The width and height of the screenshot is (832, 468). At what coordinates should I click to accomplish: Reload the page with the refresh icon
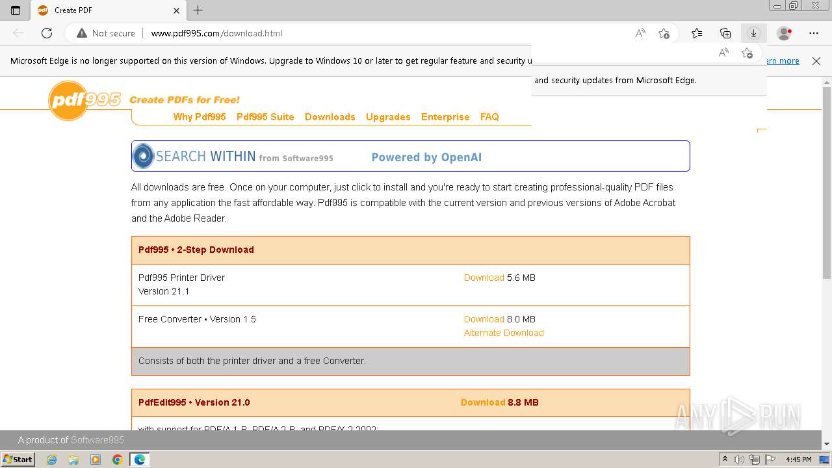point(47,33)
